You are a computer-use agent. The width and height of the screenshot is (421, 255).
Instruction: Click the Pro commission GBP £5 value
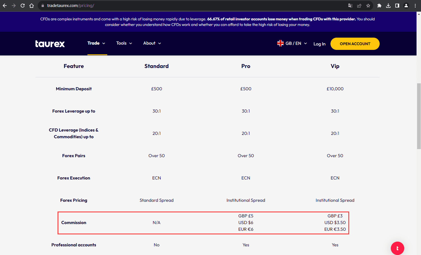click(246, 216)
